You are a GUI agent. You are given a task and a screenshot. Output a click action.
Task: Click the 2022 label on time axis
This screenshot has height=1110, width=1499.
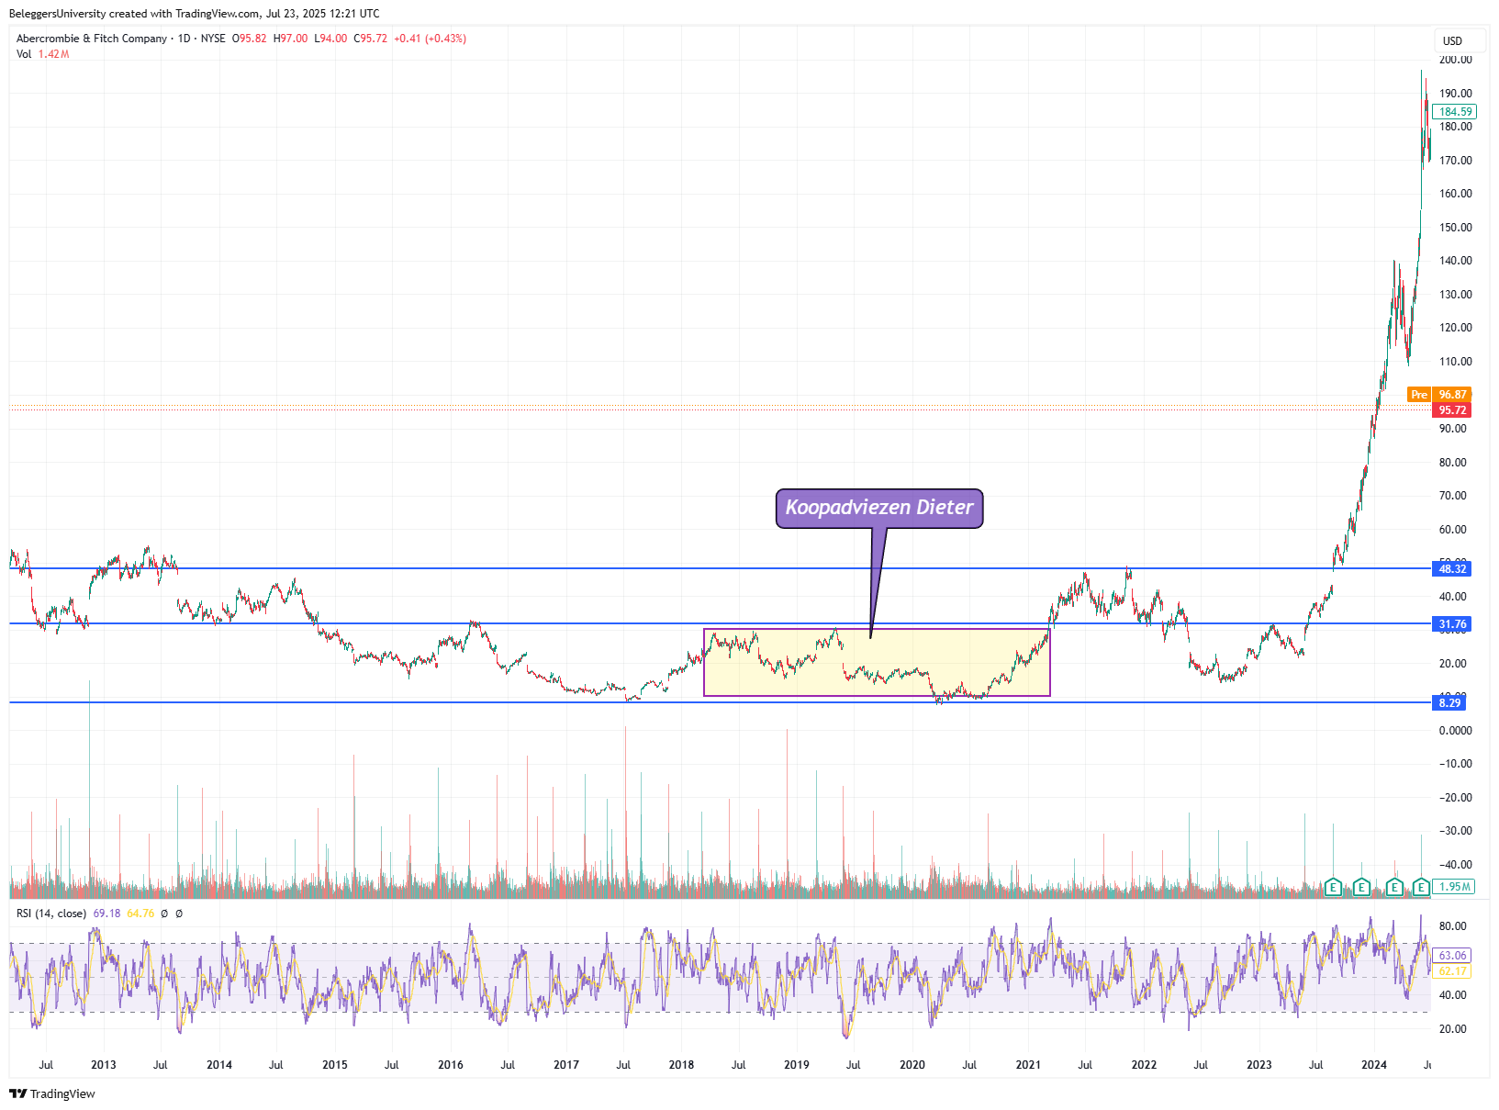[x=1144, y=1065]
